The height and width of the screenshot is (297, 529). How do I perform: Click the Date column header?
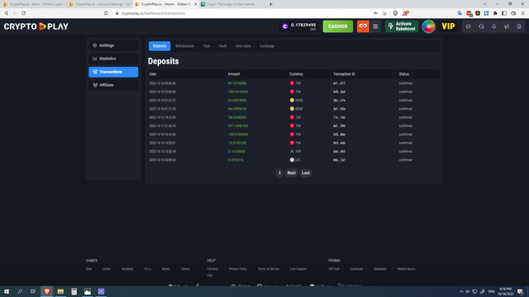coord(153,74)
